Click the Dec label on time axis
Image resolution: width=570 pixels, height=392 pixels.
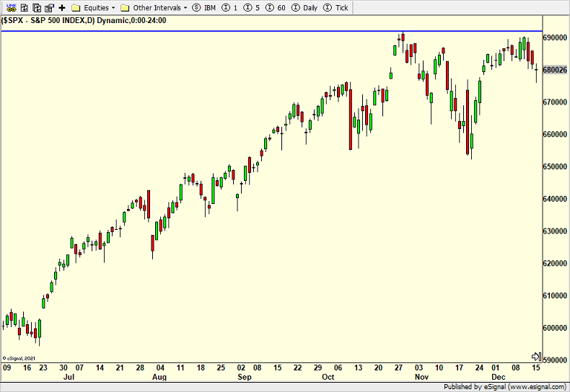point(499,377)
